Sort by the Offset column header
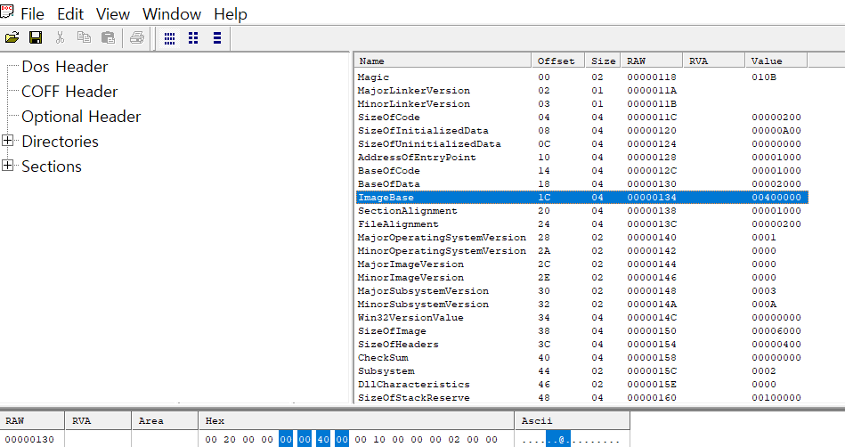 tap(557, 61)
